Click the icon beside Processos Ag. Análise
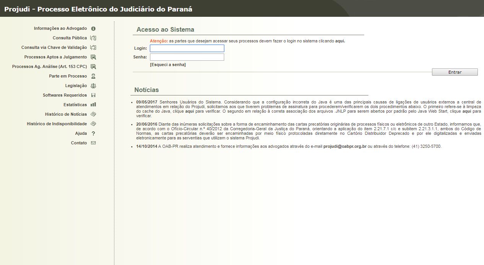The height and width of the screenshot is (265, 484). [93, 67]
